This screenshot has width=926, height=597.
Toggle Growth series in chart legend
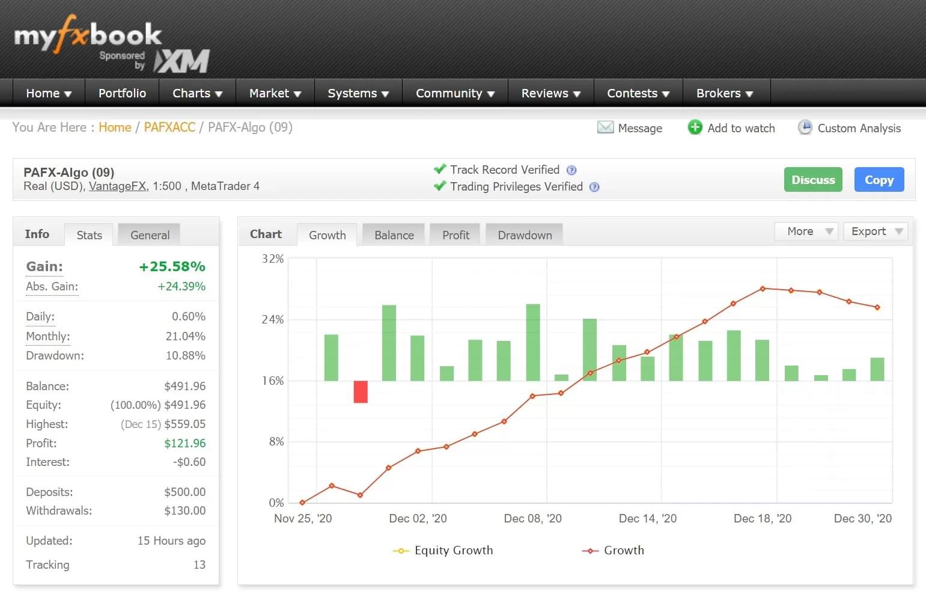point(614,551)
